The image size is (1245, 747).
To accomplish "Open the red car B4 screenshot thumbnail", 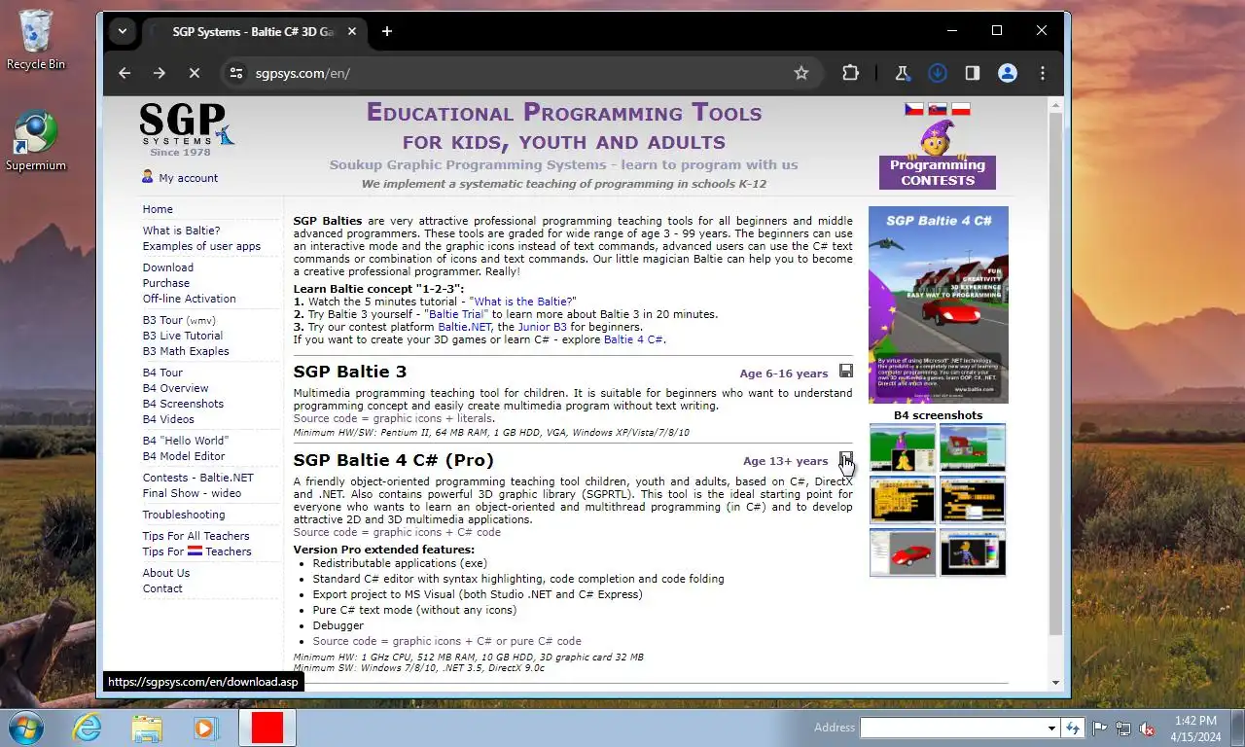I will tap(903, 551).
